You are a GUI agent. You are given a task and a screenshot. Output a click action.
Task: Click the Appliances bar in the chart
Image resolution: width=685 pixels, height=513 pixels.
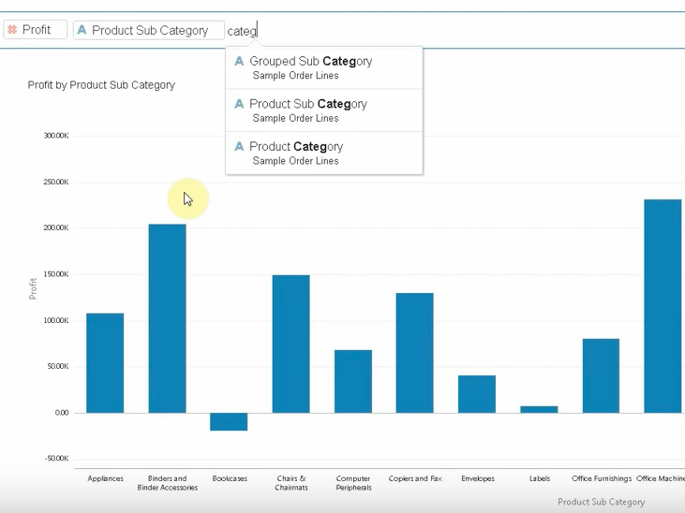coord(105,362)
